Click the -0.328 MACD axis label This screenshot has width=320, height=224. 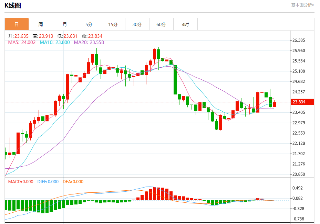pyautogui.click(x=298, y=209)
